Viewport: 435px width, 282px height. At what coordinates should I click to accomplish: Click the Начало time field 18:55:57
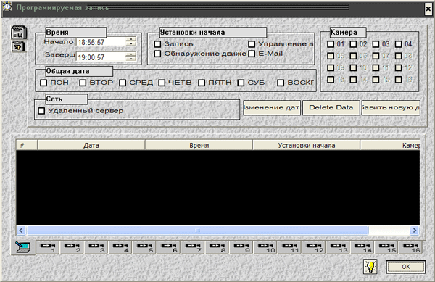[101, 42]
